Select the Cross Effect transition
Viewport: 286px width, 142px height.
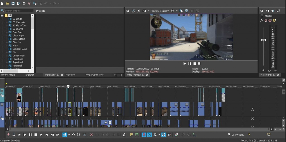coord(19,39)
